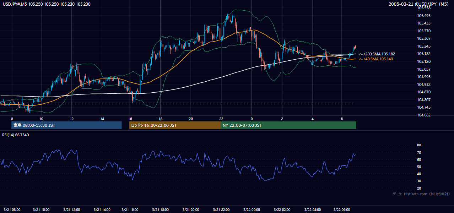Click hour label 0 below price chart
This screenshot has width=454, height=213.
[252, 119]
